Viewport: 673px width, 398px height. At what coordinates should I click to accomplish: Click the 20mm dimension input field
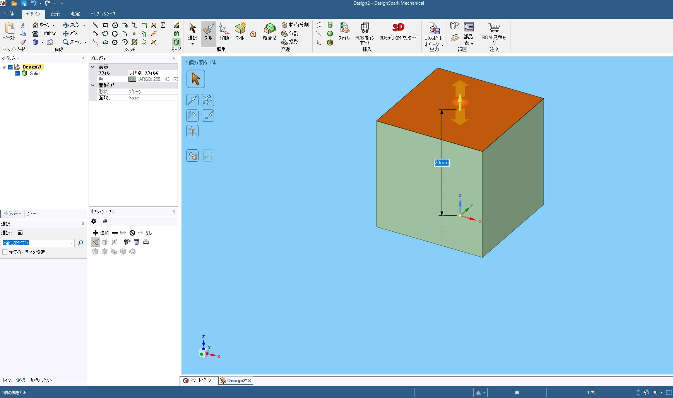click(x=441, y=163)
